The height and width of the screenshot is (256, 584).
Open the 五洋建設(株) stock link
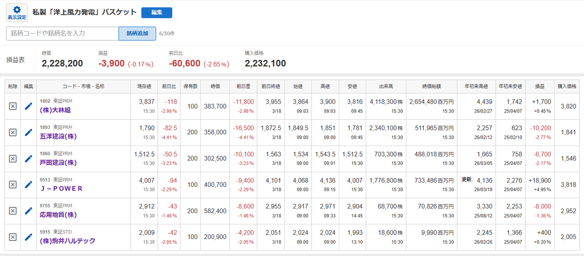coord(58,136)
